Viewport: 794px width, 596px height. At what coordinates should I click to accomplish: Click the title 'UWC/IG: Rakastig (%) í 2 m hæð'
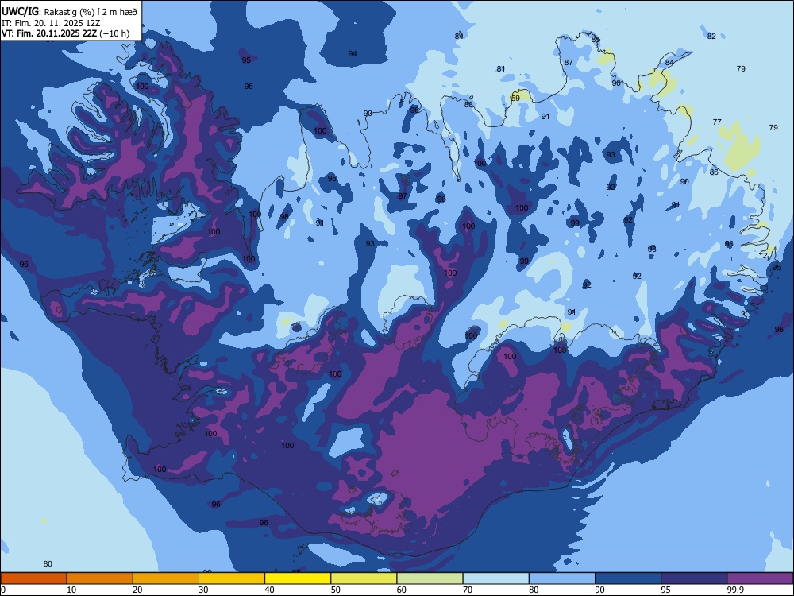point(69,11)
